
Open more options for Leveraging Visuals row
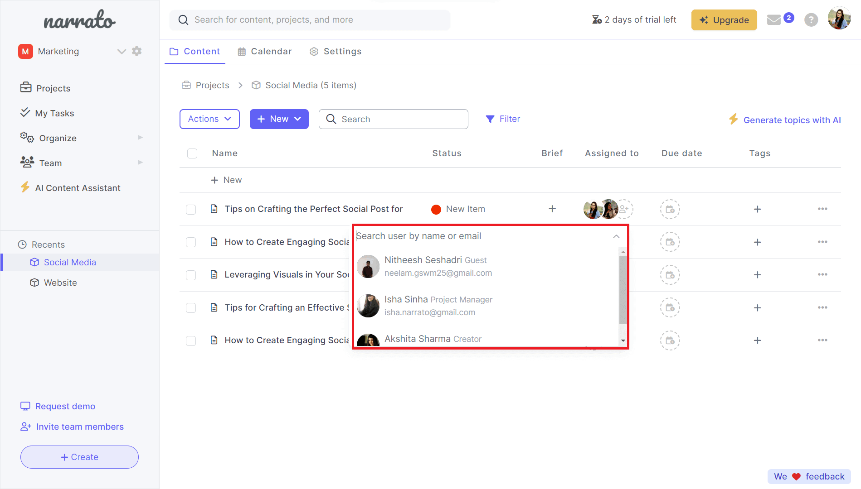click(x=822, y=274)
